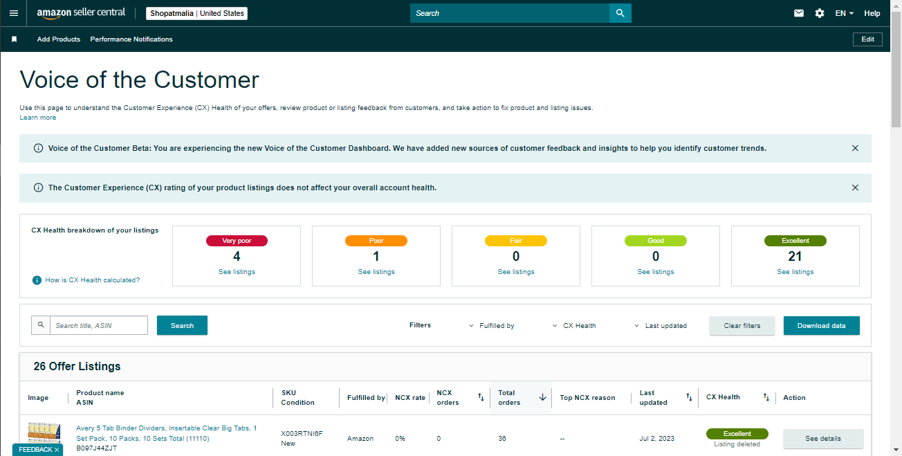Viewport: 902px width, 456px height.
Task: See listings under Excellent
Action: [795, 272]
